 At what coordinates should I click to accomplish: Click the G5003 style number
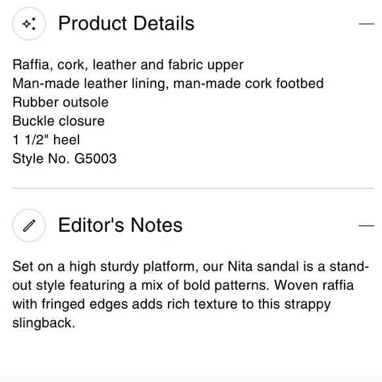click(x=95, y=159)
